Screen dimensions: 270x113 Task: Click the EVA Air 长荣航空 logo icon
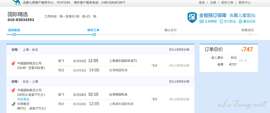[x=13, y=104]
